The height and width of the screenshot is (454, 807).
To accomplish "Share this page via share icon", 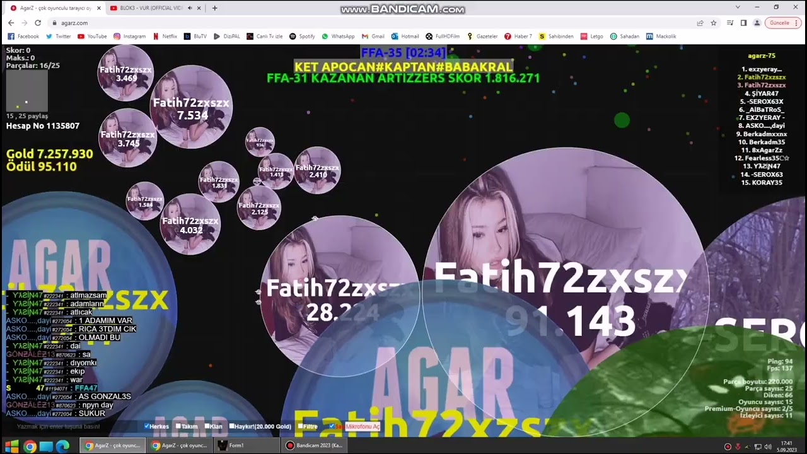I will coord(700,23).
